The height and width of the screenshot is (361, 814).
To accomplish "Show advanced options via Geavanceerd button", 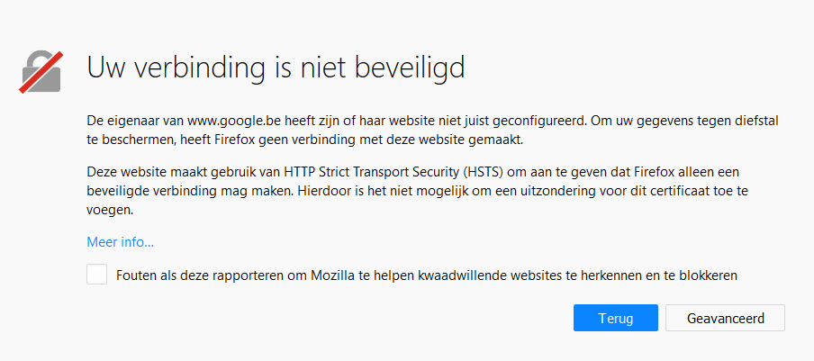I will (725, 318).
